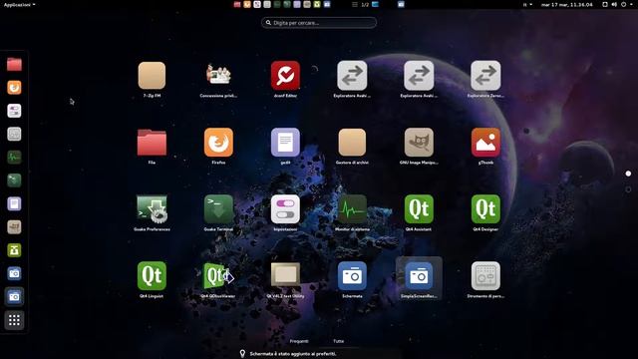Launch GNU Image Manipulation Program in grid
638x359 pixels.
[x=419, y=143]
